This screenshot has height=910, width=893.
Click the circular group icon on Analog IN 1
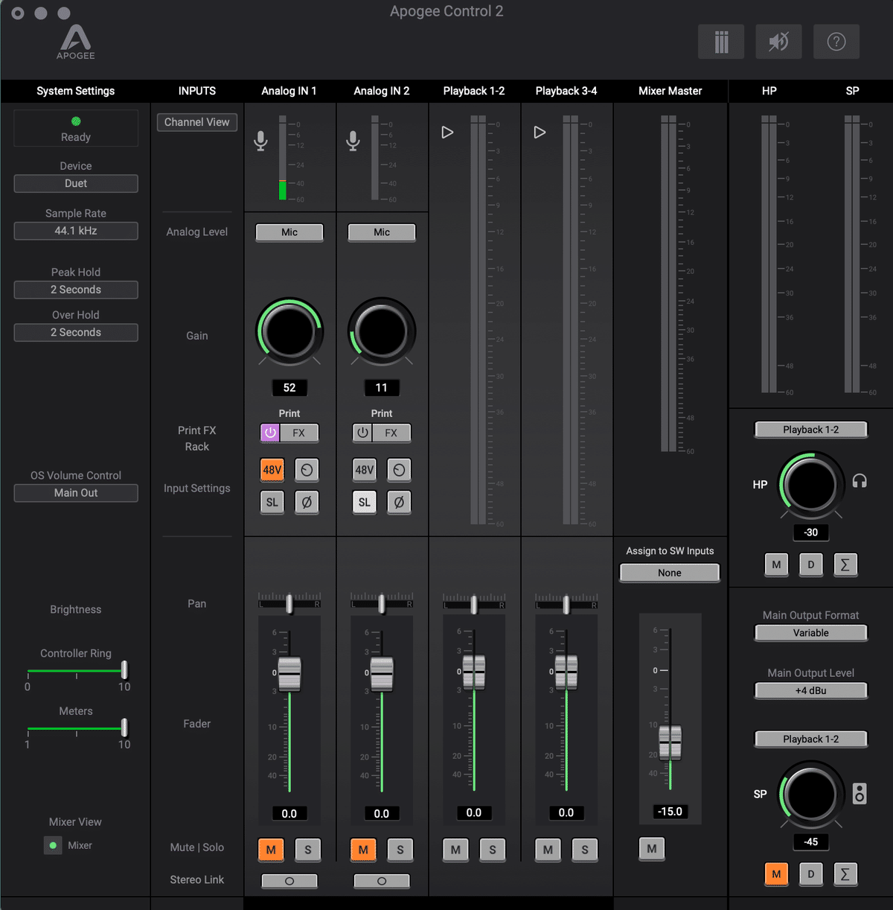(x=307, y=469)
